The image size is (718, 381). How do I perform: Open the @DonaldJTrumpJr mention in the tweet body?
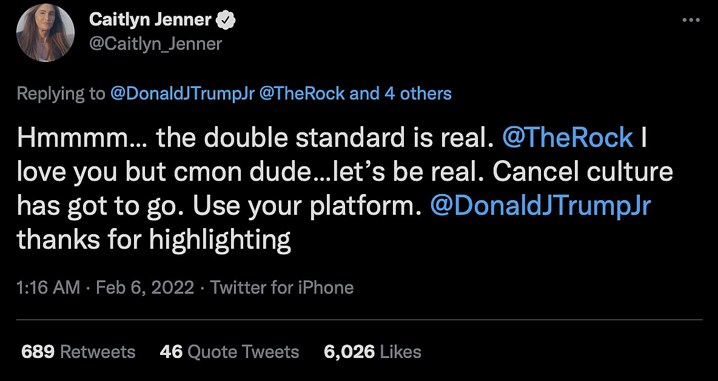(540, 206)
